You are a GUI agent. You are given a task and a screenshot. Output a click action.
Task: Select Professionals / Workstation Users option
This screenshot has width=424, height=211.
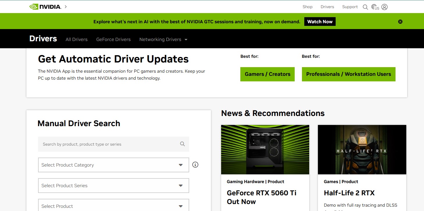[348, 74]
